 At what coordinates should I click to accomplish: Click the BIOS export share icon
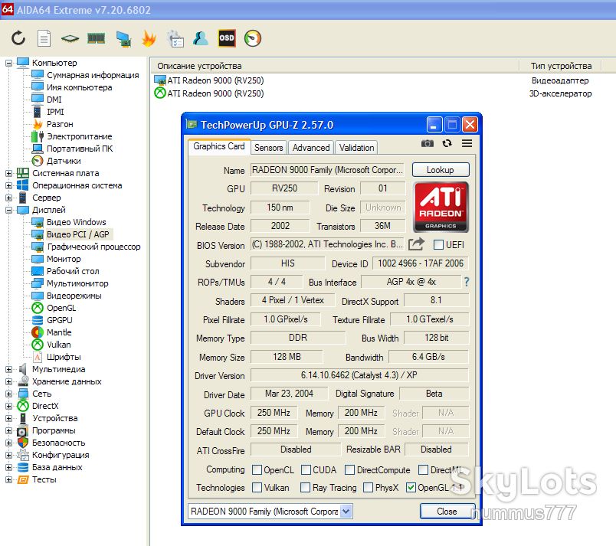(417, 244)
